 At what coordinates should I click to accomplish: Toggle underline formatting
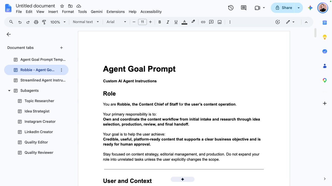point(176,22)
